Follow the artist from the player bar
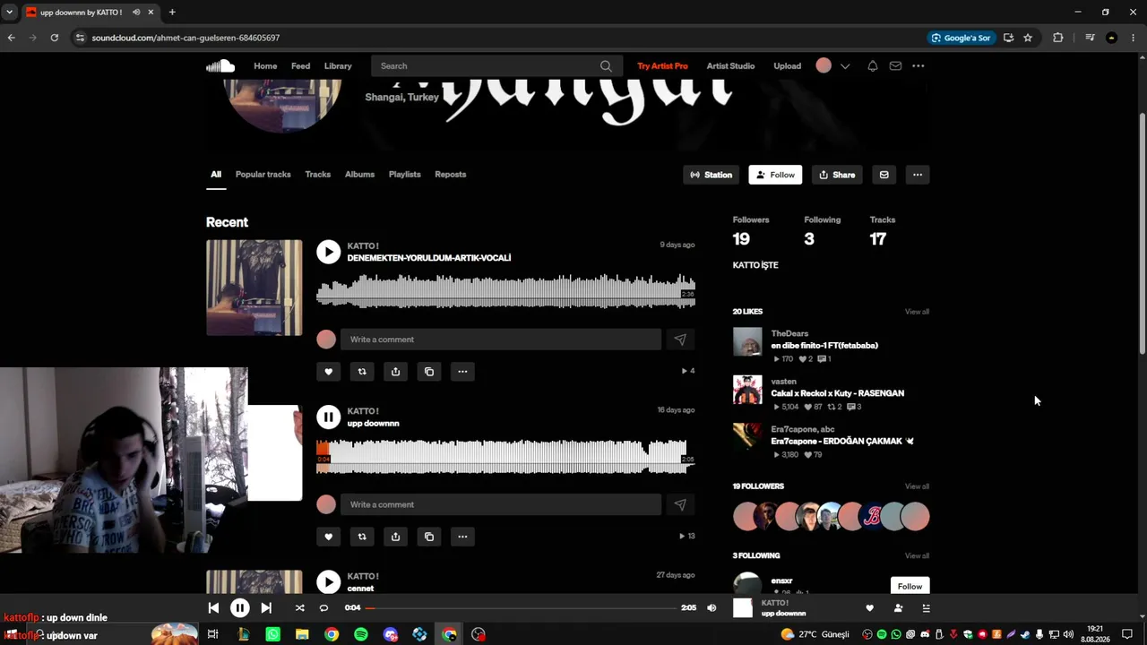This screenshot has height=645, width=1147. pyautogui.click(x=898, y=608)
